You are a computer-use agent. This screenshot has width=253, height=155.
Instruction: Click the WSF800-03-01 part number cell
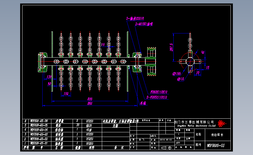[39, 143]
